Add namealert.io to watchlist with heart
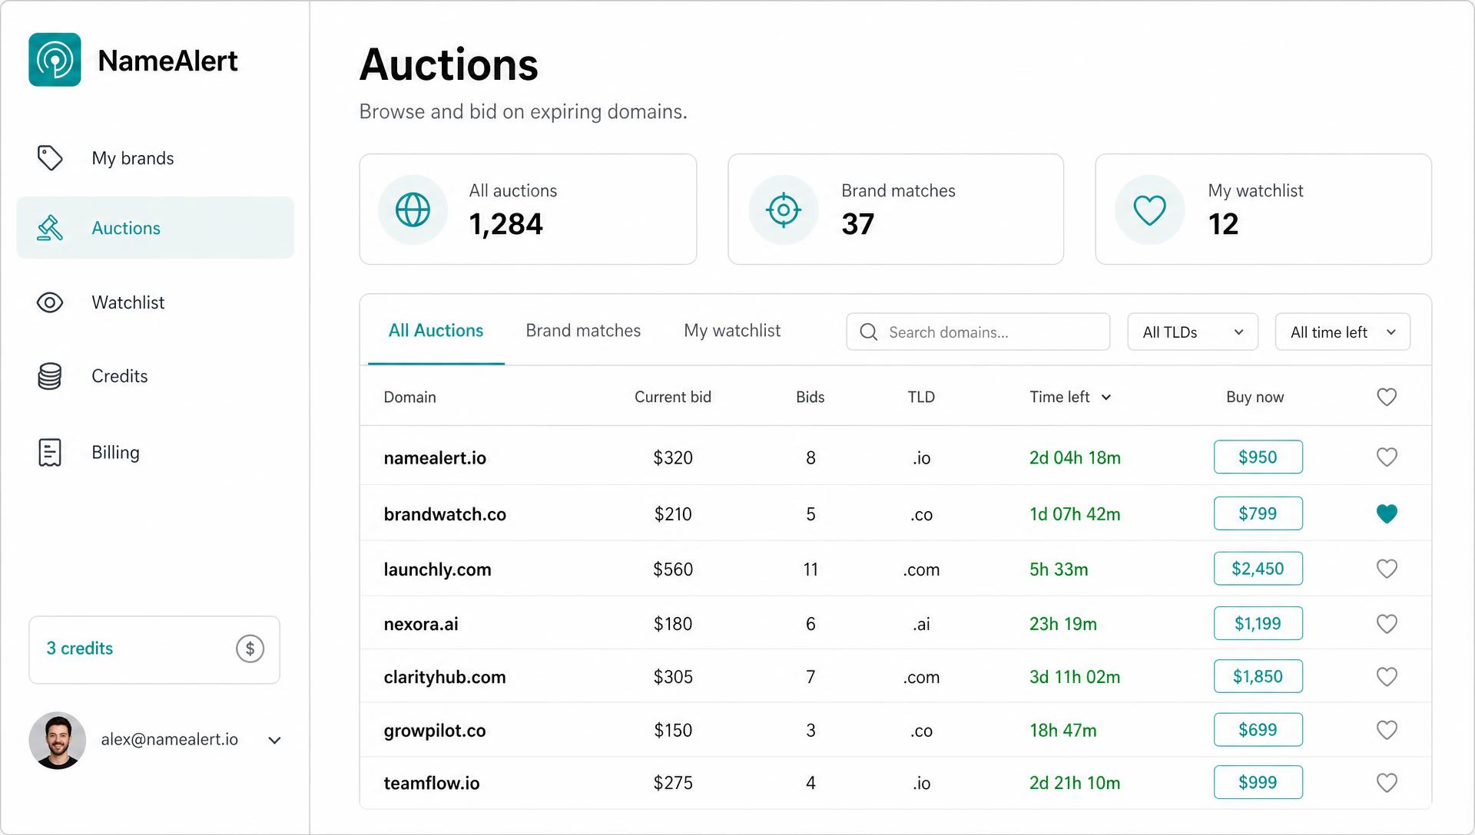This screenshot has height=835, width=1475. (x=1387, y=457)
